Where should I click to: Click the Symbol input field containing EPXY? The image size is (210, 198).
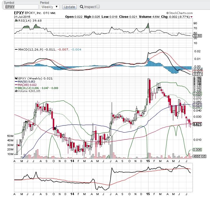pyautogui.click(x=21, y=7)
